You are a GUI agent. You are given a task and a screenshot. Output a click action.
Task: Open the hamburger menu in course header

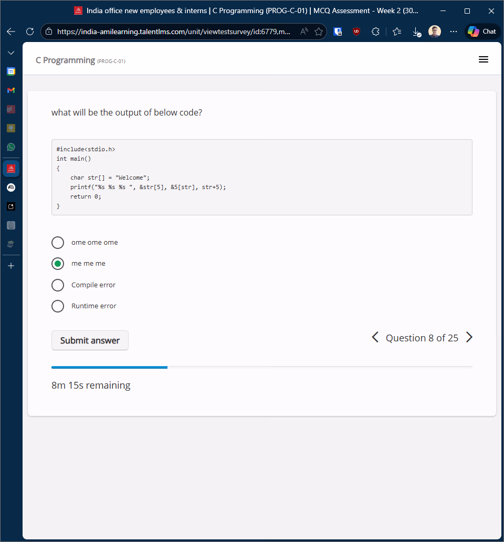[x=484, y=60]
